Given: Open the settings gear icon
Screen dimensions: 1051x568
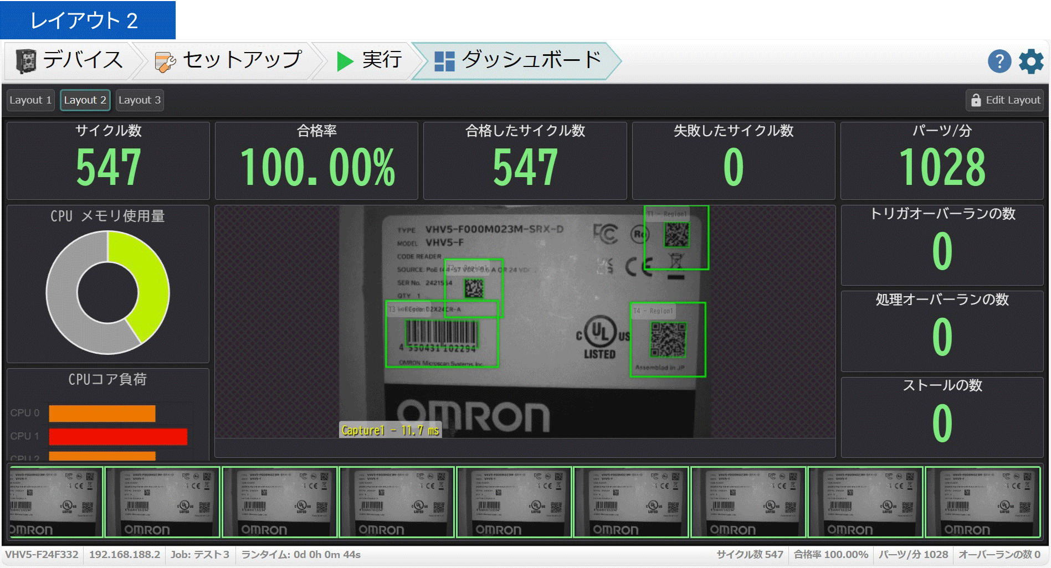Looking at the screenshot, I should click(x=1031, y=61).
